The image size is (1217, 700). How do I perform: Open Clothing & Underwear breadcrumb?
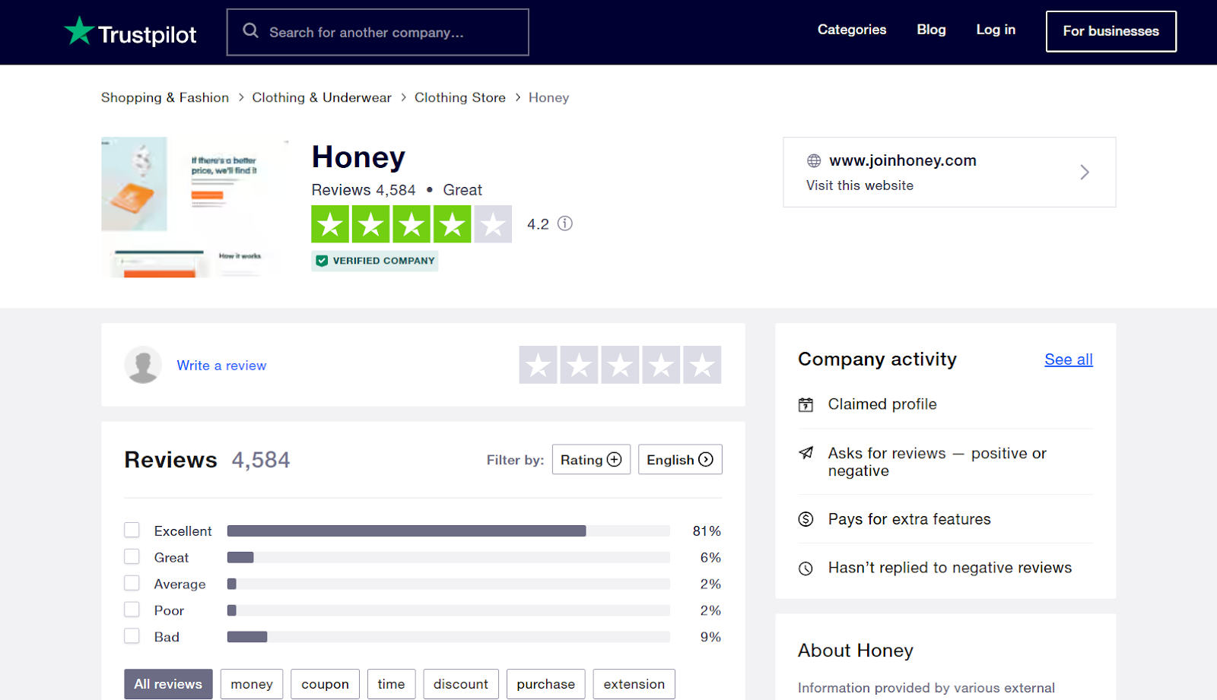[322, 97]
